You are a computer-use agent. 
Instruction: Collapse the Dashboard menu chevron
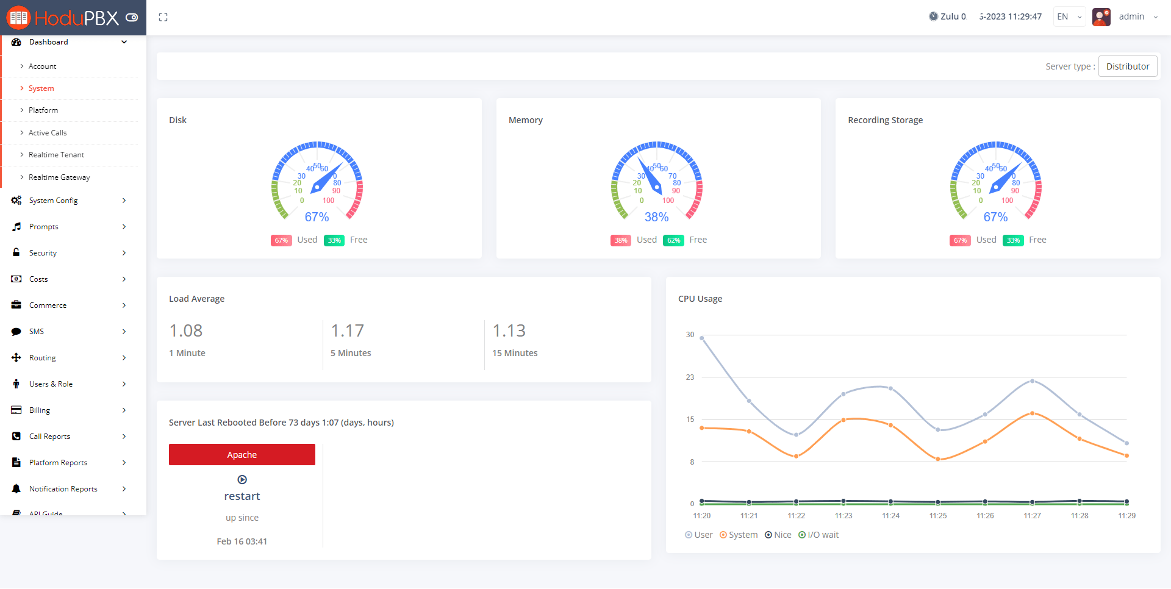[x=124, y=41]
